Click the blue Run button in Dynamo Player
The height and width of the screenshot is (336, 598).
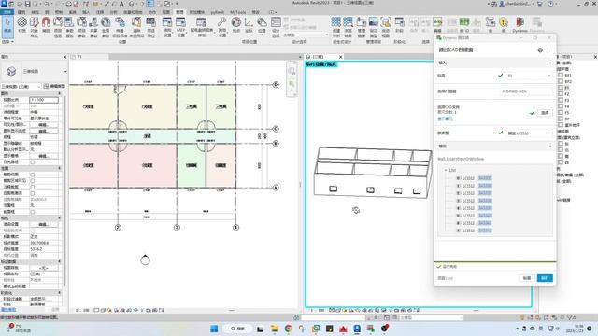pyautogui.click(x=545, y=278)
